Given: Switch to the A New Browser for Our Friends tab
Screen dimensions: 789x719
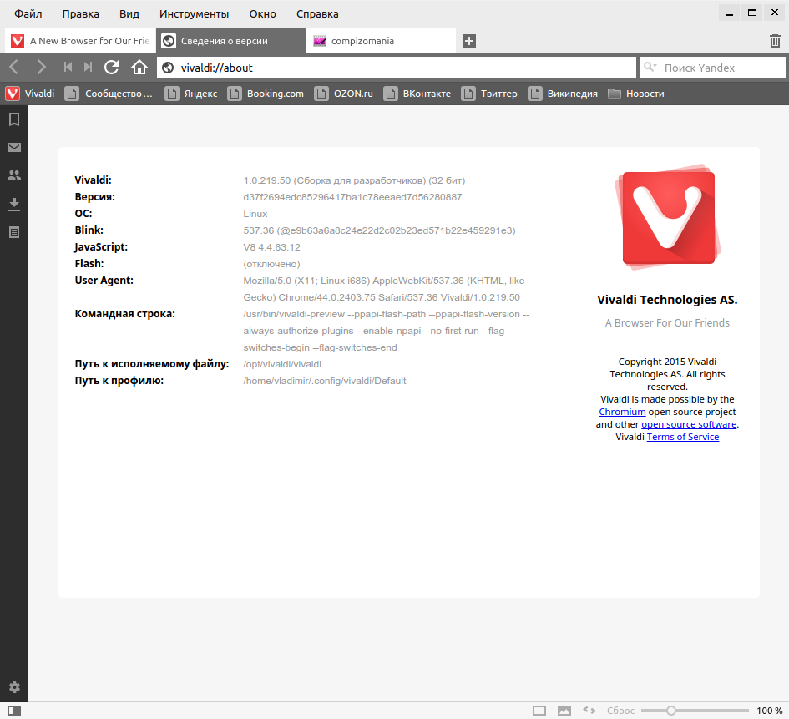Looking at the screenshot, I should pos(80,41).
